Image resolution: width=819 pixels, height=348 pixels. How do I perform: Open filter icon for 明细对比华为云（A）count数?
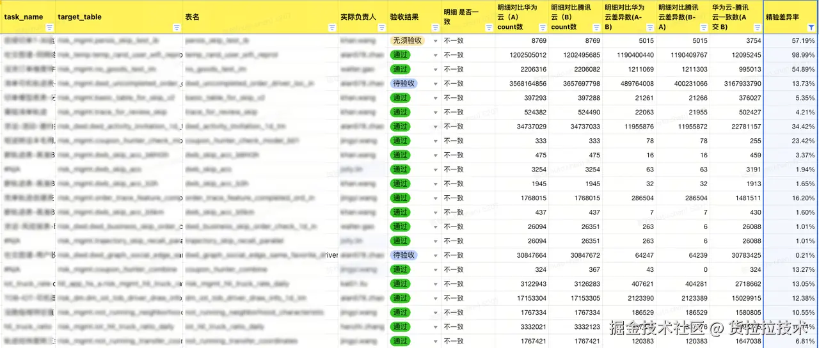click(x=542, y=28)
